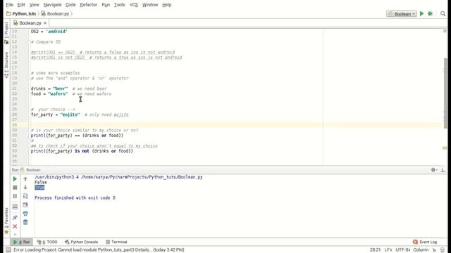Screen dimensions: 451x253
Task: Click the down-arrow in the Run console
Action: pyautogui.click(x=25, y=188)
